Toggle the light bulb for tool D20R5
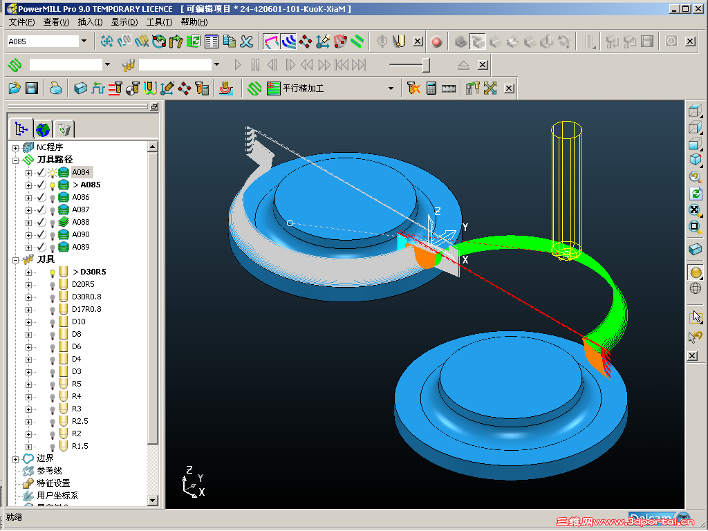The height and width of the screenshot is (531, 708). point(53,285)
